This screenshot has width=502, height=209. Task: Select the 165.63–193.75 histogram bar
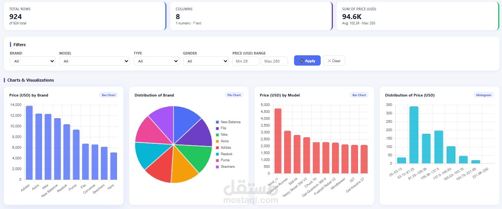coord(463,160)
